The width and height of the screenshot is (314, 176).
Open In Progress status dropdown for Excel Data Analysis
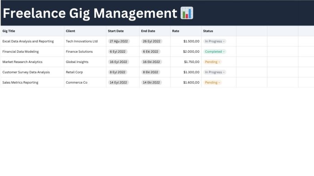coord(215,41)
